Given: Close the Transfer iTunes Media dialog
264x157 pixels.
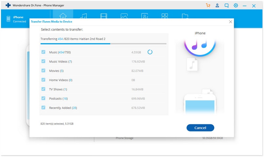Looking at the screenshot, I should pyautogui.click(x=231, y=22).
